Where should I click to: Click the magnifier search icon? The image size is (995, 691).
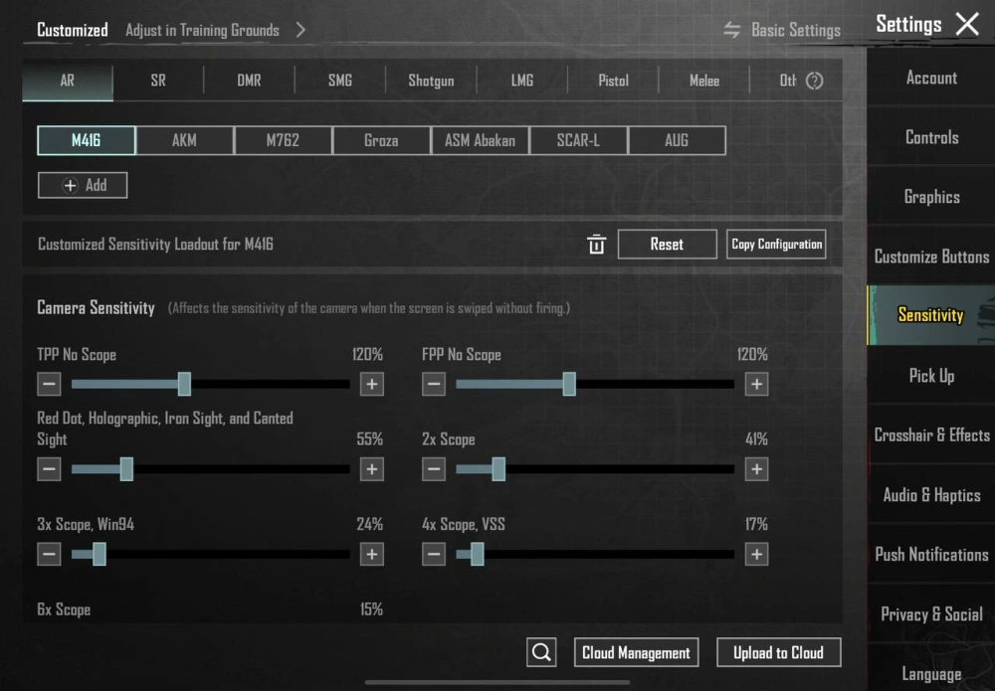[541, 652]
